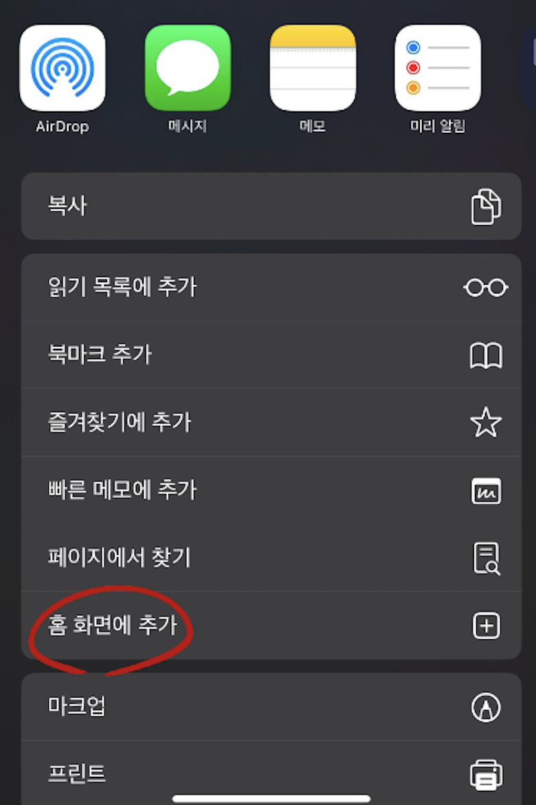Viewport: 536px width, 805px height.
Task: Tap the AirDrop app icon
Action: point(62,67)
